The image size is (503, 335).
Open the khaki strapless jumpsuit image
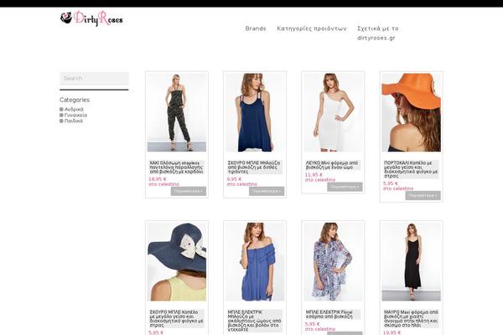[x=177, y=112]
